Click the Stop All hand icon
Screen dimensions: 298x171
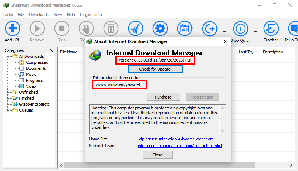[86, 29]
